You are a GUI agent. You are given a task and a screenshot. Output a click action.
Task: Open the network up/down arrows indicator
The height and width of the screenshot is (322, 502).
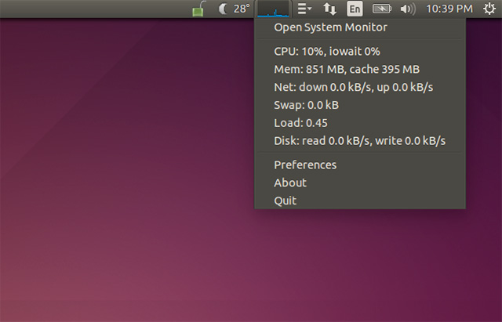[x=330, y=9]
